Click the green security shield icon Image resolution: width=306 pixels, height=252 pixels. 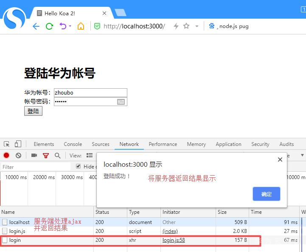coord(97,26)
